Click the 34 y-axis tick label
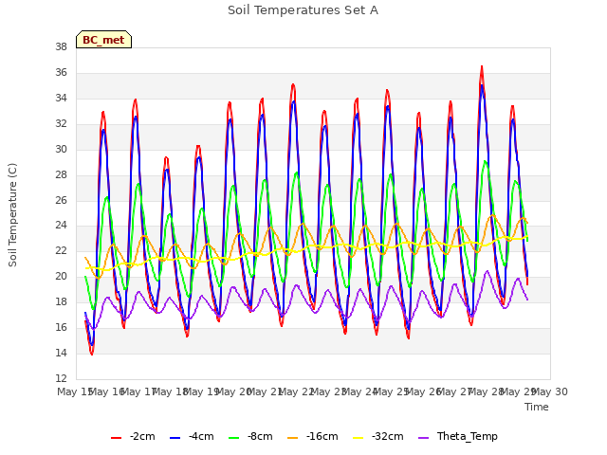607x455 pixels. click(x=61, y=98)
